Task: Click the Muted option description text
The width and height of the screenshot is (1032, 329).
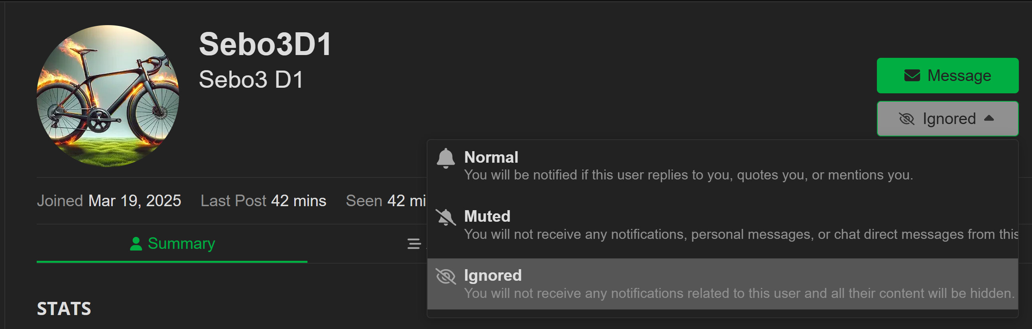Action: (x=741, y=234)
